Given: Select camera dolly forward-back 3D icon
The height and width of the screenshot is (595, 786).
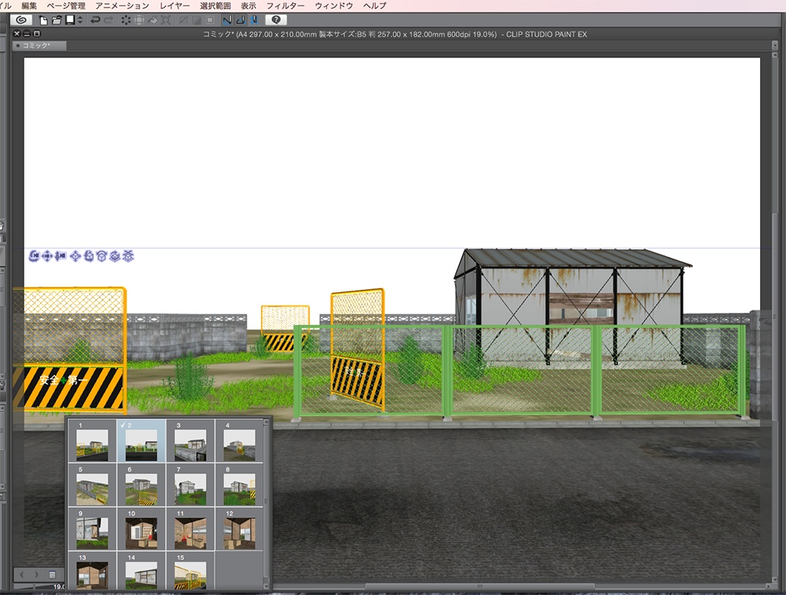Looking at the screenshot, I should point(61,256).
